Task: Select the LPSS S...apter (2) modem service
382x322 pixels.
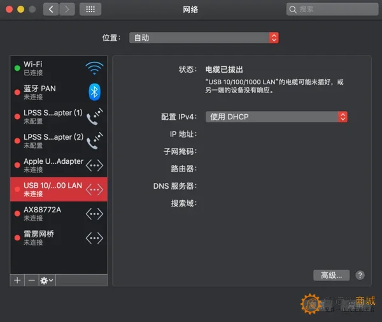Action: tap(59, 141)
